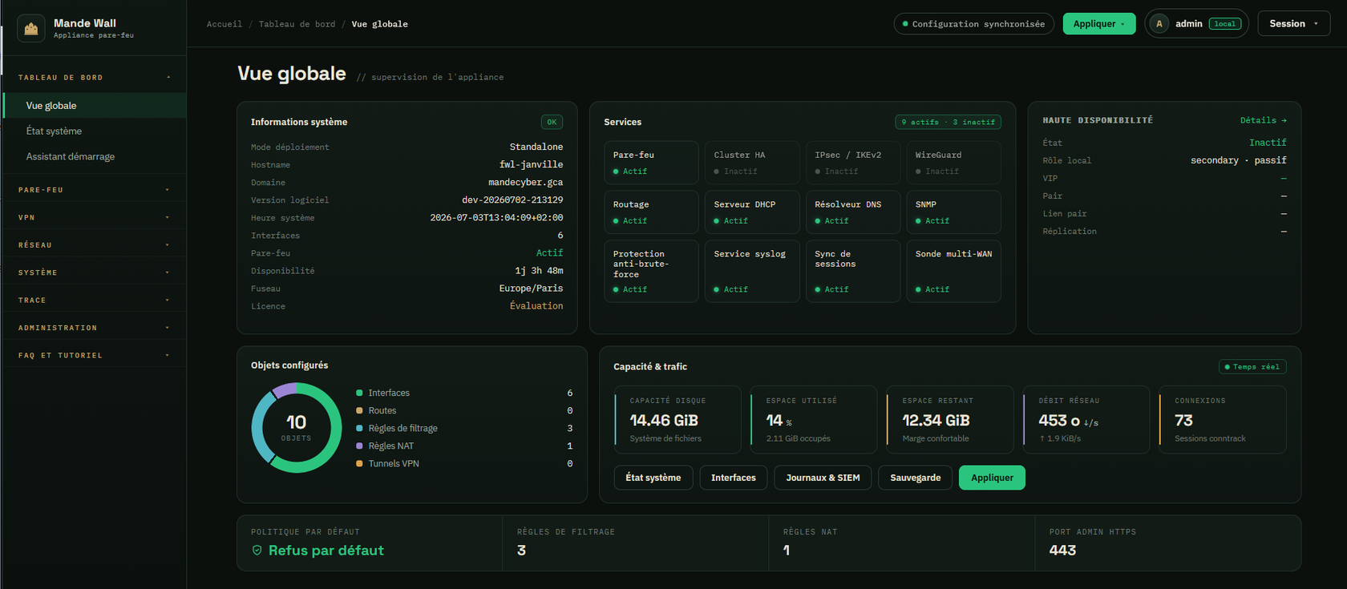This screenshot has width=1347, height=589.
Task: Click the Connexions 73 tile
Action: click(1223, 420)
